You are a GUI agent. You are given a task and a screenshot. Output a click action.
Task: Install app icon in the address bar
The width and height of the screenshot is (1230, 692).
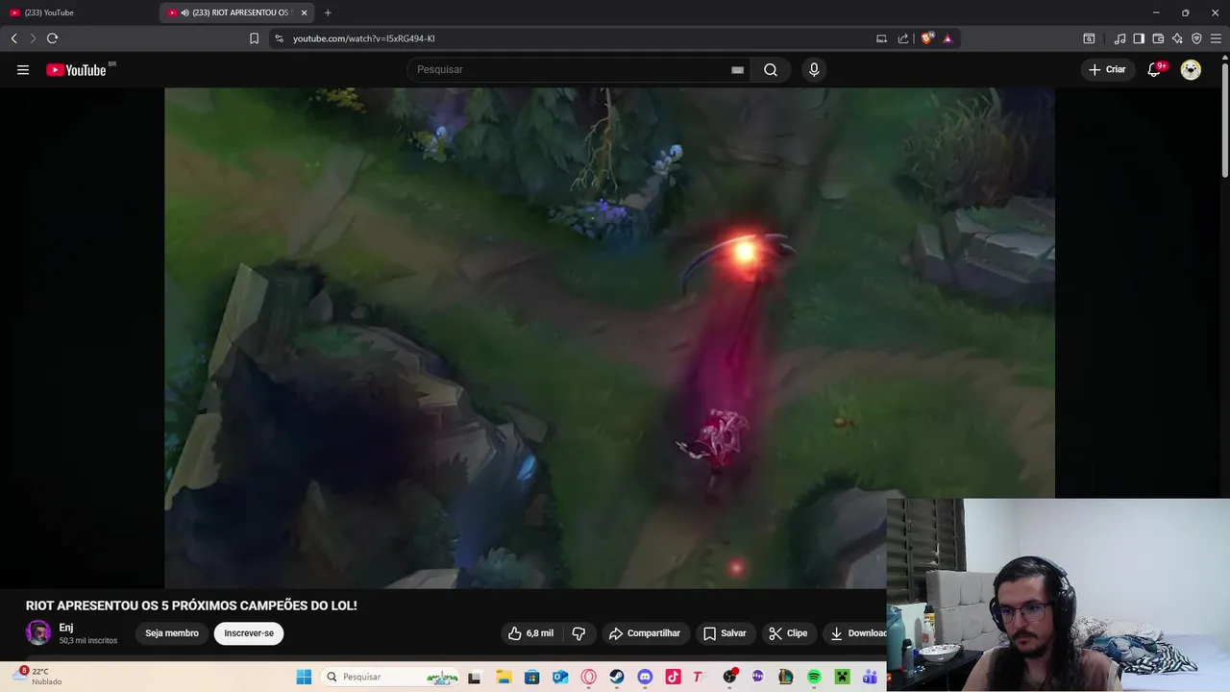881,38
